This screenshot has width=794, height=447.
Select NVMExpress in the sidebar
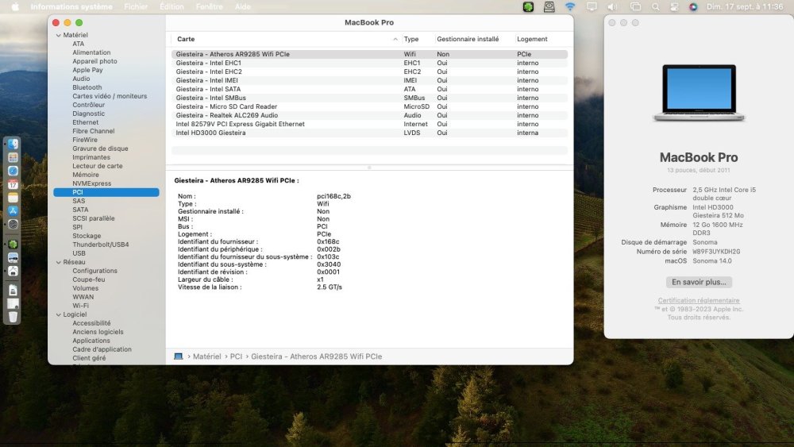coord(91,183)
